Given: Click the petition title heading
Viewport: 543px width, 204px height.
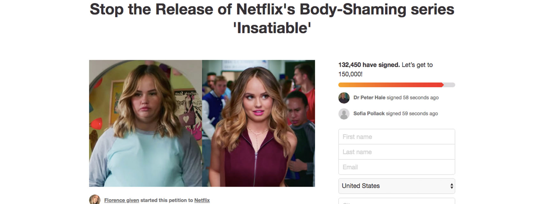Looking at the screenshot, I should tap(272, 18).
